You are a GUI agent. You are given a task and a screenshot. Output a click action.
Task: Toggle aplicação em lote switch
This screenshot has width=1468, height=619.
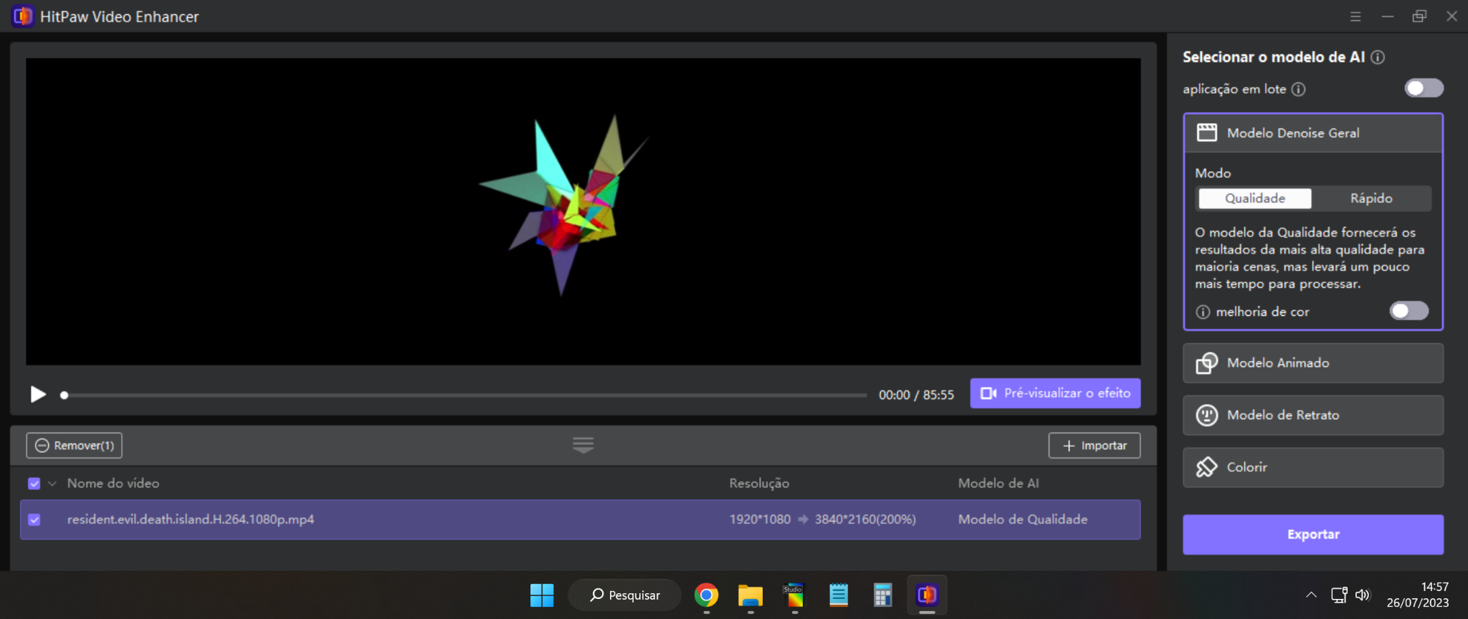pyautogui.click(x=1424, y=88)
